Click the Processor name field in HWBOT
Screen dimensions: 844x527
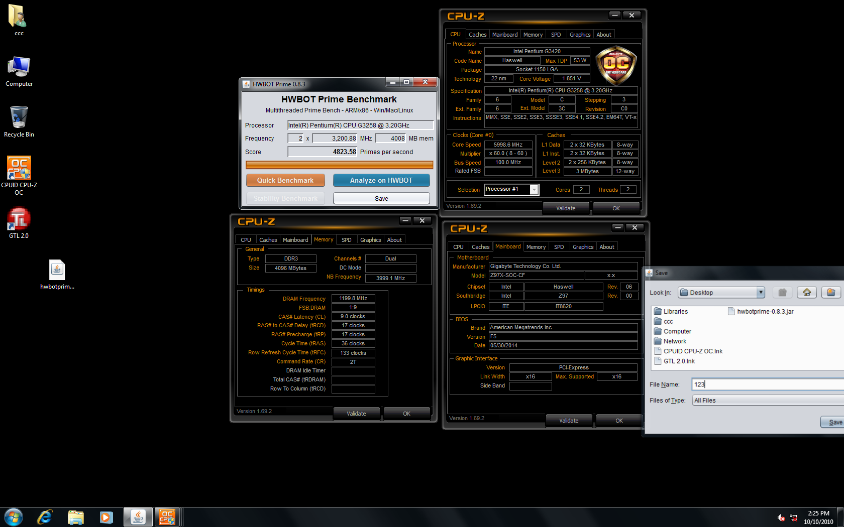point(360,125)
